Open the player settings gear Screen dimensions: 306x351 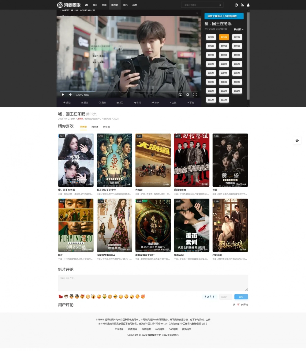188,95
